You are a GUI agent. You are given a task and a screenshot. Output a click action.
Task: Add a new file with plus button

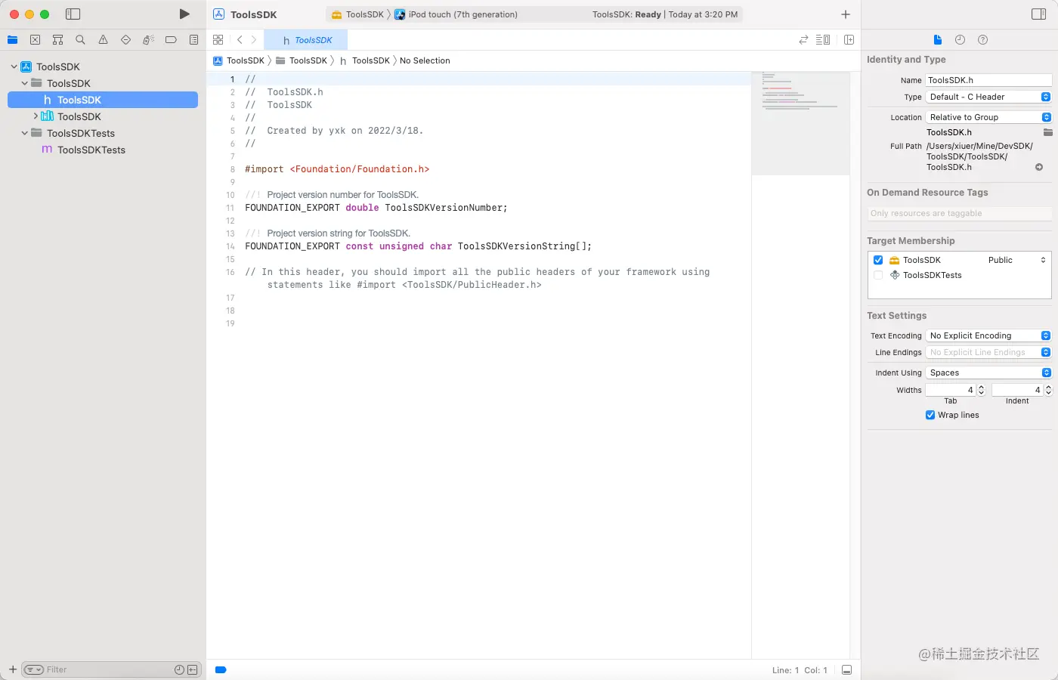[13, 669]
